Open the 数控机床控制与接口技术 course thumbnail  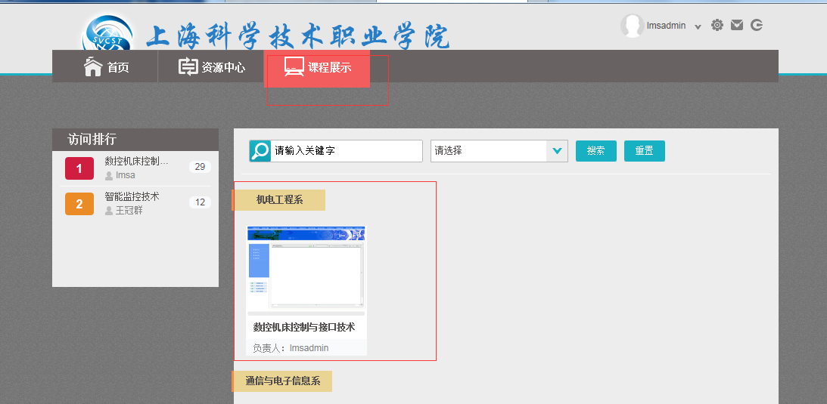tap(306, 270)
